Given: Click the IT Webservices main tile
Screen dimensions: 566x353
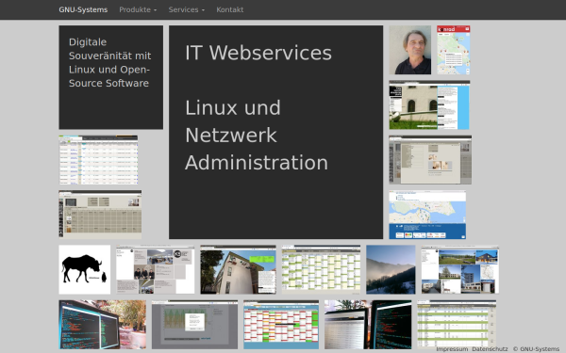Looking at the screenshot, I should pos(275,132).
